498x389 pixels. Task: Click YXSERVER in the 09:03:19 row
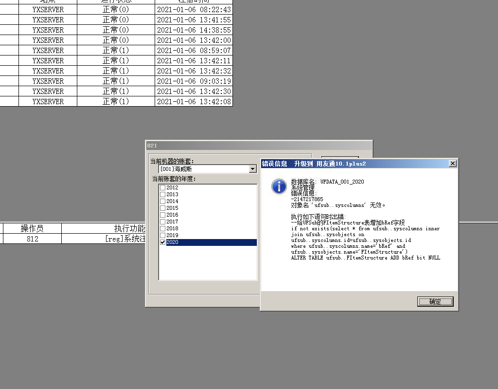(x=48, y=81)
